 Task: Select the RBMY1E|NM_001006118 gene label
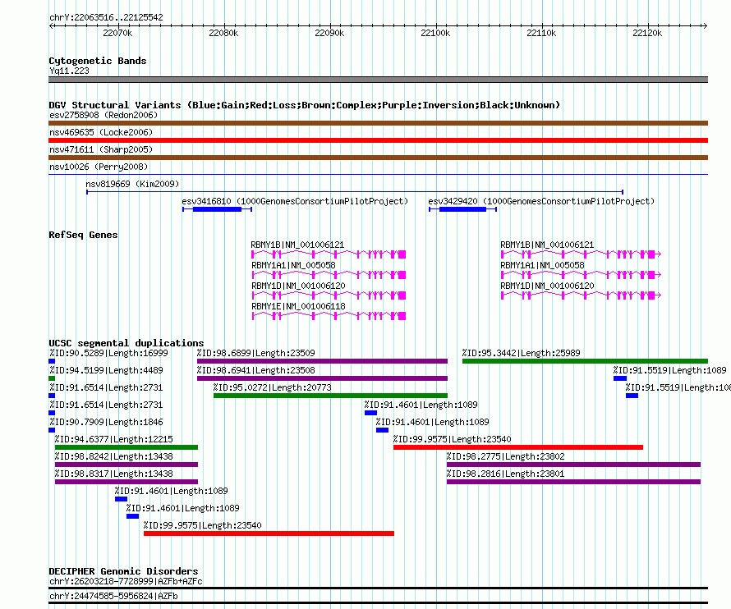pyautogui.click(x=298, y=306)
